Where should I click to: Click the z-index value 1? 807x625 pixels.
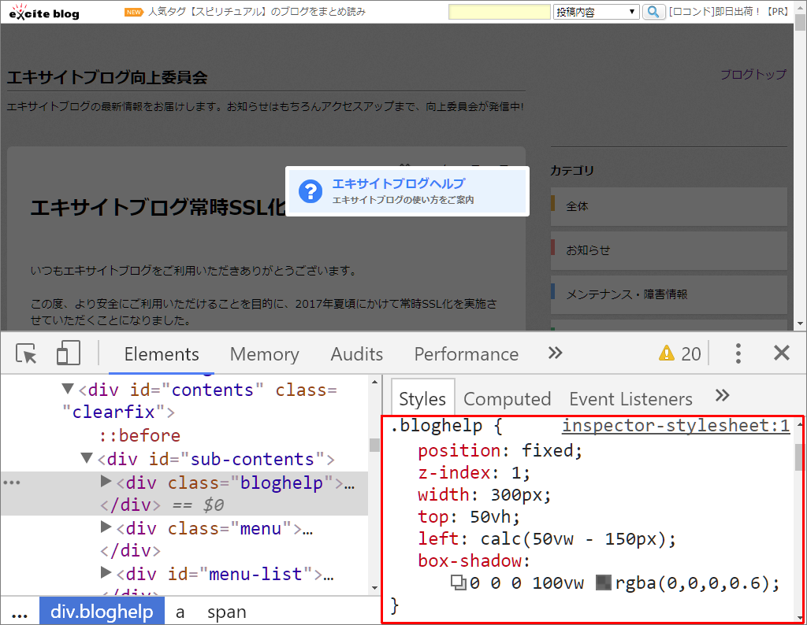point(516,473)
